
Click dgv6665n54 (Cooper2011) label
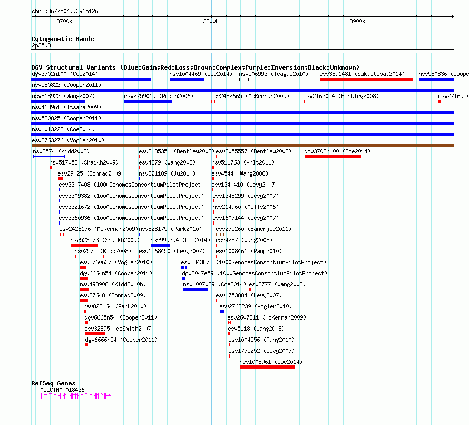[121, 317]
